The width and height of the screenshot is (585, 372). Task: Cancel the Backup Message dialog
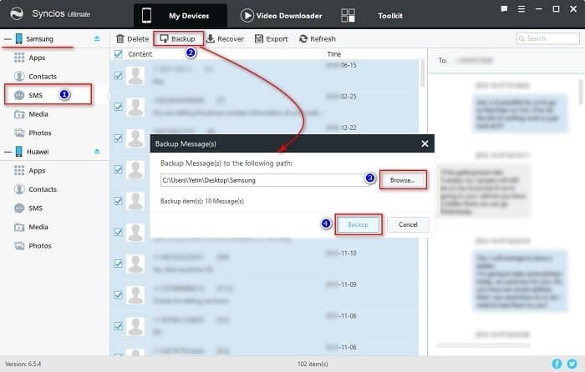(x=408, y=224)
